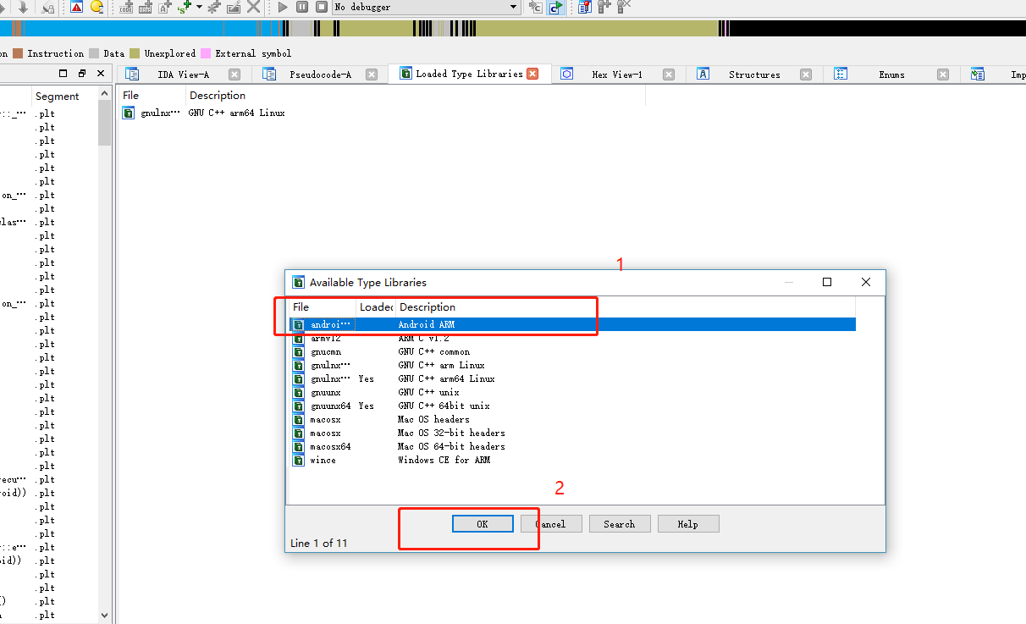Click the jump-down navigation arrow icon

pos(22,7)
